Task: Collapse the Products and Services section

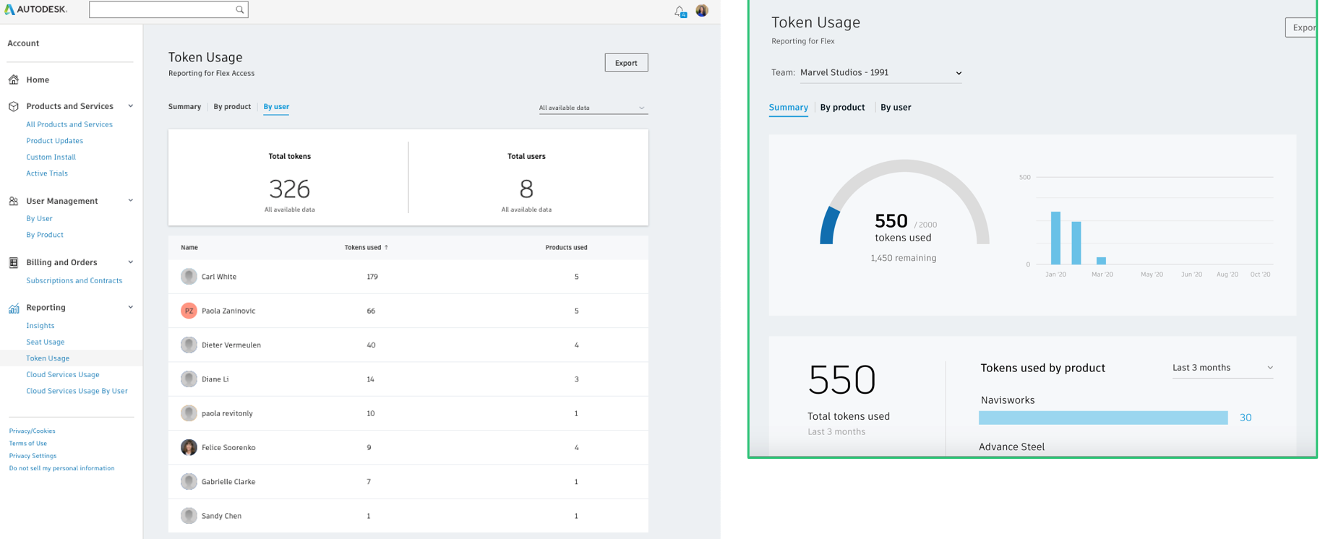Action: pyautogui.click(x=131, y=106)
